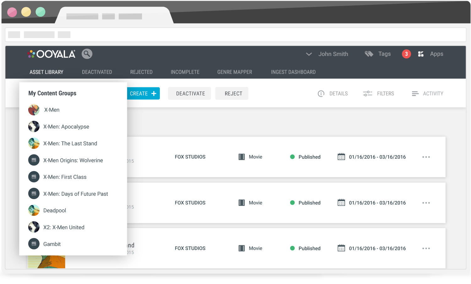
Task: Click the partially visible asset thumbnail at bottom
Action: point(46,262)
